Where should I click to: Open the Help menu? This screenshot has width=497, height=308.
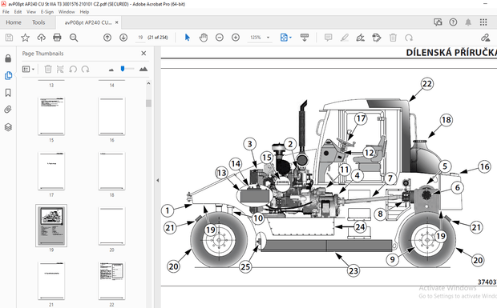84,12
